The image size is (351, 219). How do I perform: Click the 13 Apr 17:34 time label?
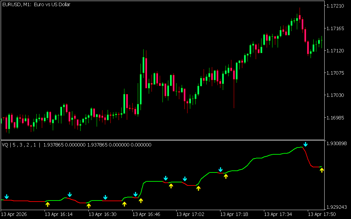coord(277,214)
